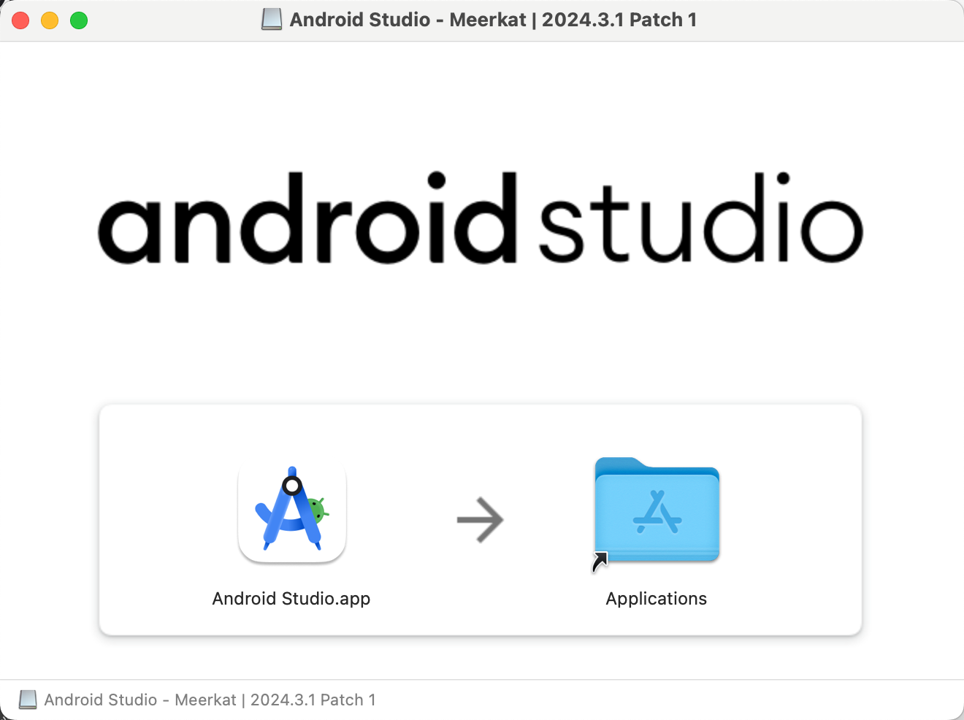Click the yellow minimize button

pos(50,20)
